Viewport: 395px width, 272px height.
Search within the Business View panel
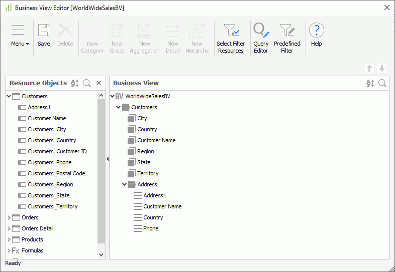pos(382,83)
